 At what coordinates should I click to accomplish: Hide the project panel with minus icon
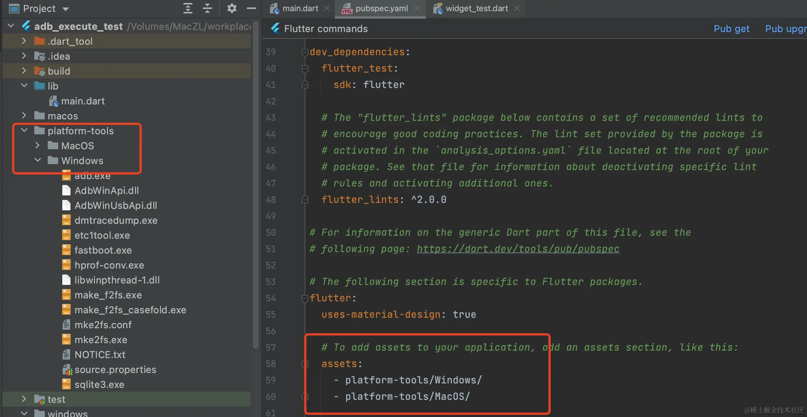(x=251, y=8)
